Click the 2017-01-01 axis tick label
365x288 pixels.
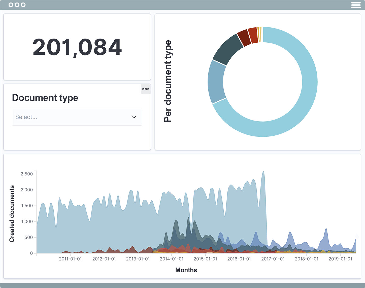[x=273, y=259]
